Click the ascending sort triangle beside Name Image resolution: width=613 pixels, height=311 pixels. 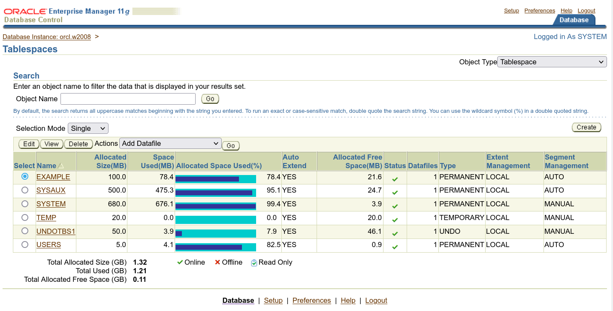[x=60, y=166]
